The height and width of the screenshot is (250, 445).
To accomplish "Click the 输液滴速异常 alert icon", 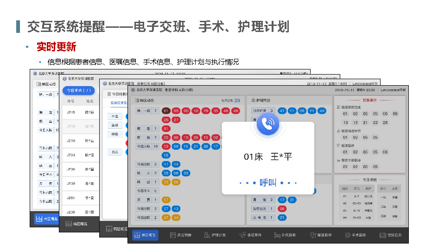I will [338, 131].
